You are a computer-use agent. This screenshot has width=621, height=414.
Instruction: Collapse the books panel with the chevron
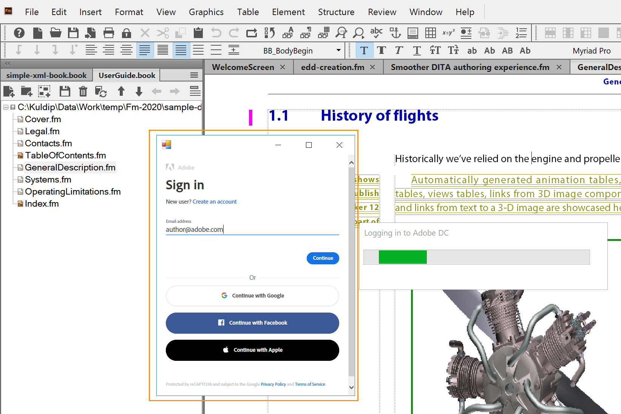(8, 63)
